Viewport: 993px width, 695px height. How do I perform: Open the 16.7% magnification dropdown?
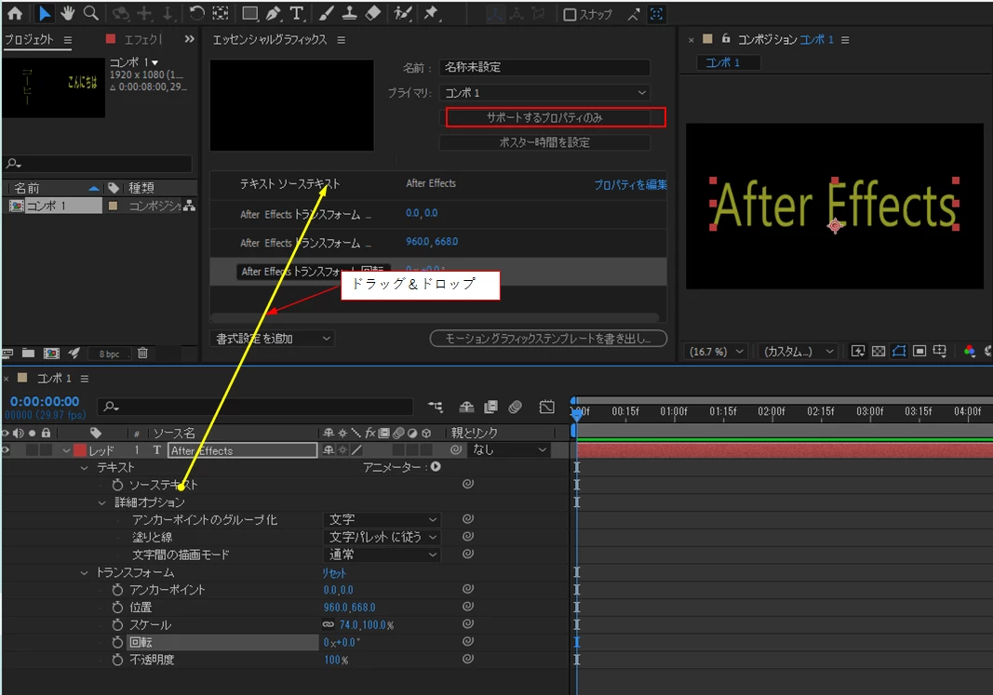coord(717,352)
